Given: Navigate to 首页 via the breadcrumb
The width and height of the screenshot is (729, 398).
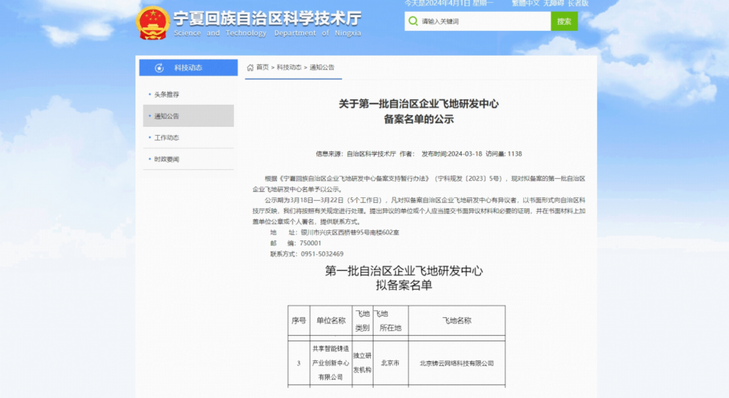Looking at the screenshot, I should pos(262,67).
